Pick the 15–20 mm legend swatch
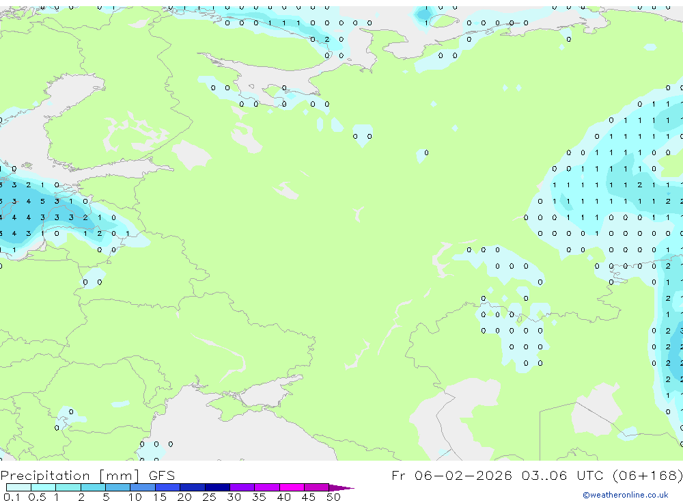 (x=168, y=487)
